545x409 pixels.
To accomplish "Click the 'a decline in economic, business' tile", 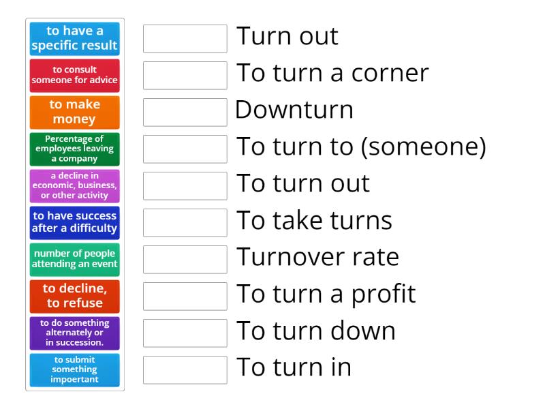I will click(x=75, y=186).
